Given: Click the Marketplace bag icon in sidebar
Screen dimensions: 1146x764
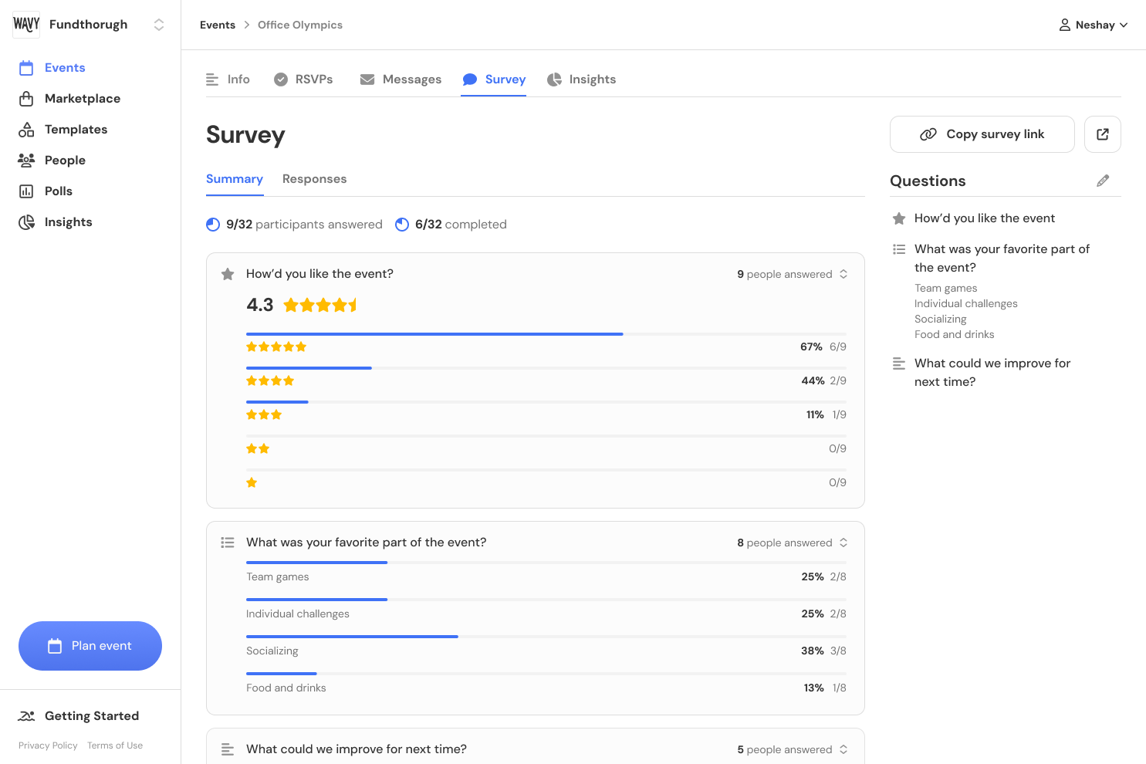Looking at the screenshot, I should pos(26,99).
